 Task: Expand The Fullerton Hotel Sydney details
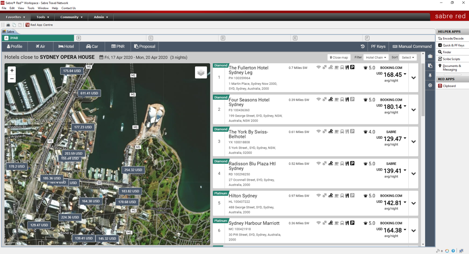click(413, 78)
